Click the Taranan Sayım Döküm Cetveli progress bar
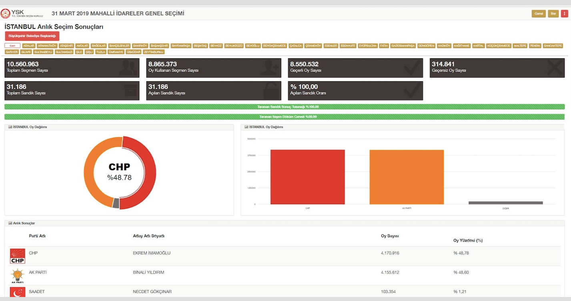Image resolution: width=571 pixels, height=301 pixels. (x=284, y=117)
